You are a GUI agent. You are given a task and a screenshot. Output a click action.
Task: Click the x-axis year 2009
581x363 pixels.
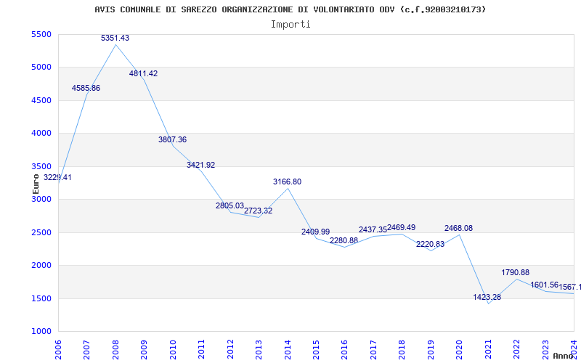pyautogui.click(x=144, y=349)
